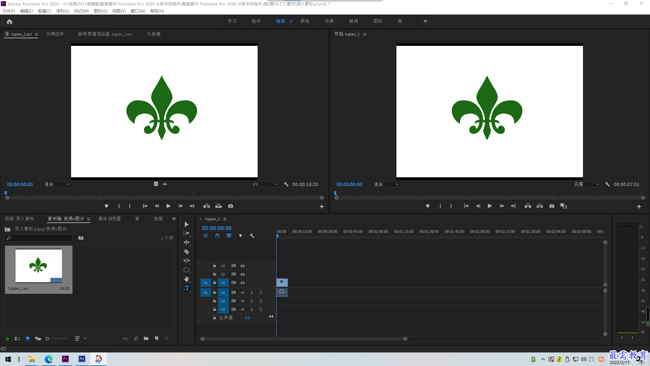The height and width of the screenshot is (366, 650).
Task: Toggle snap in timeline
Action: point(217,236)
